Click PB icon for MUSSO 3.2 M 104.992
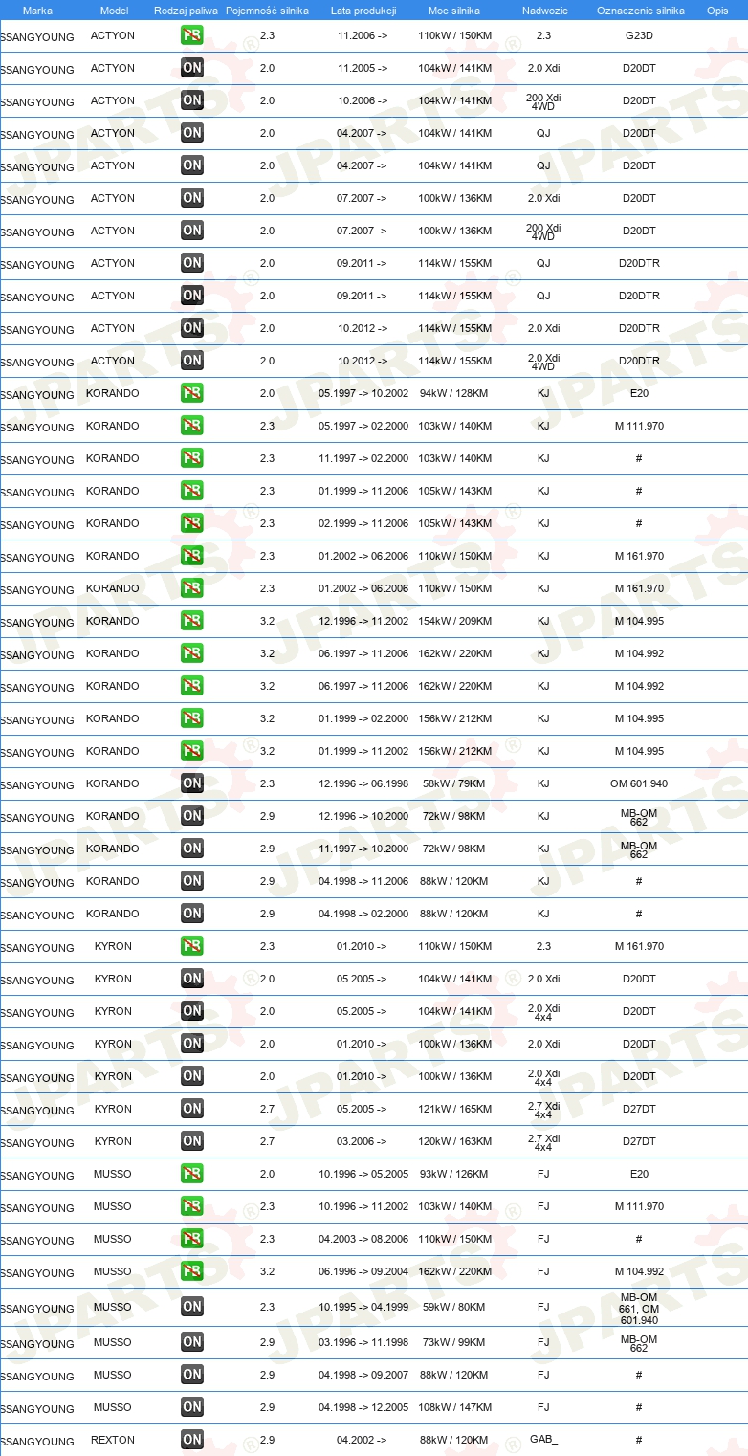This screenshot has width=748, height=1456. click(192, 1271)
